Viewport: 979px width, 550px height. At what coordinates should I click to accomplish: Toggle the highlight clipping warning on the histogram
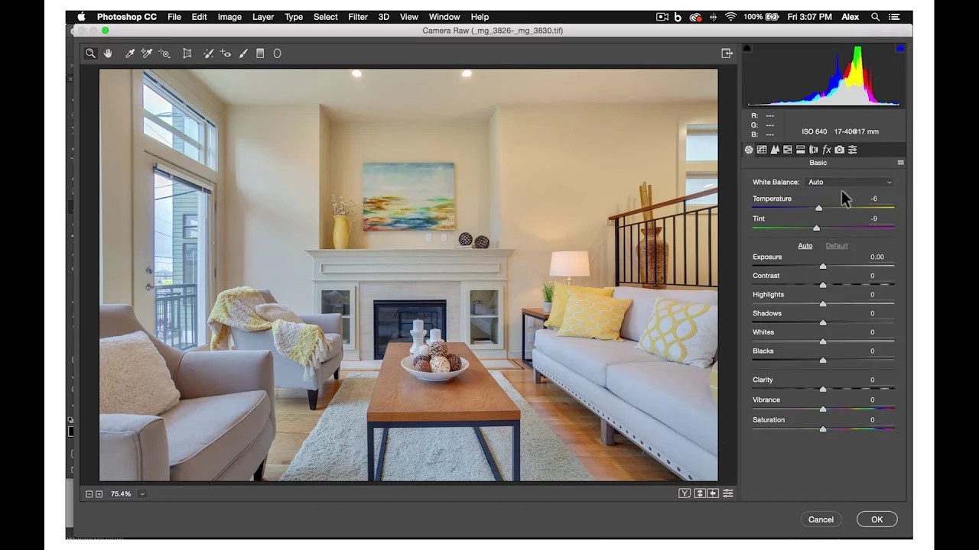click(899, 47)
